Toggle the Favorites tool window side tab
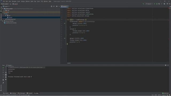 (x=1, y=88)
